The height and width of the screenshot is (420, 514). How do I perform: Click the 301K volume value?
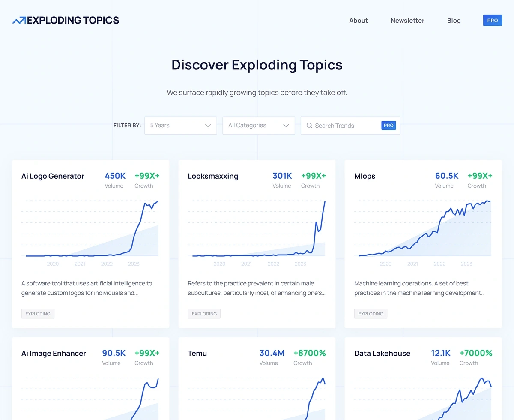click(282, 176)
